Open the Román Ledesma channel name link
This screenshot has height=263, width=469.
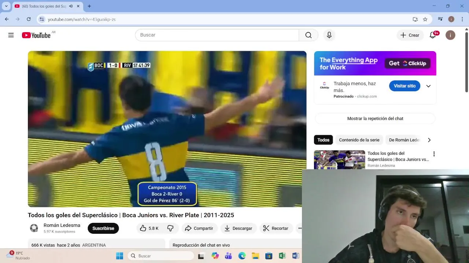(x=62, y=225)
